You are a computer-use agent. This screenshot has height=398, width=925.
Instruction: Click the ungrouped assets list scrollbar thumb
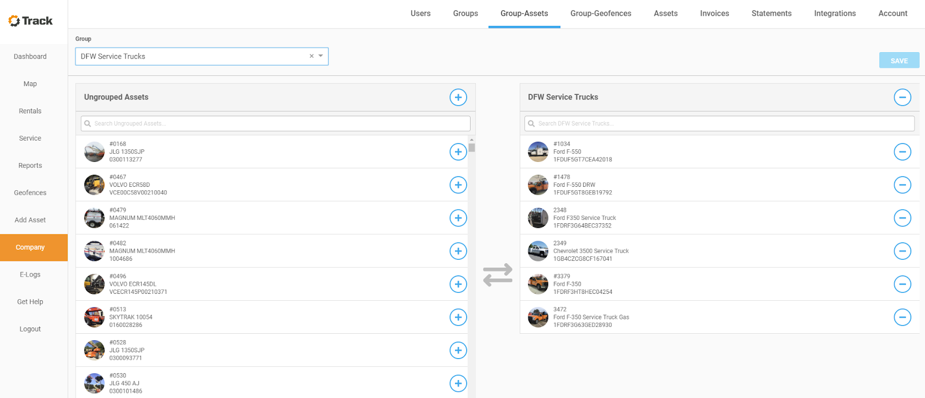[472, 148]
